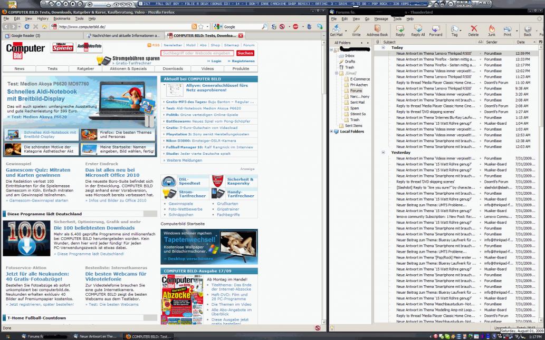Reply All to the selected message
The width and height of the screenshot is (545, 340).
[418, 31]
